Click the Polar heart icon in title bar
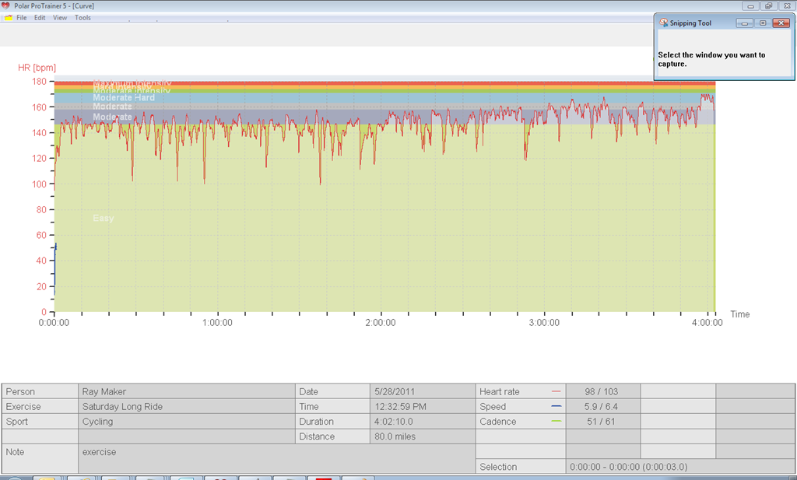The width and height of the screenshot is (797, 480). (5, 5)
